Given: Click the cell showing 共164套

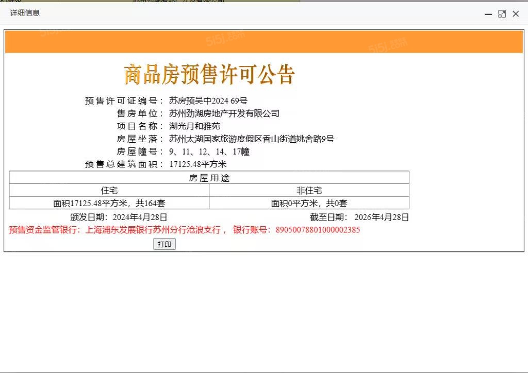Looking at the screenshot, I should point(109,204).
